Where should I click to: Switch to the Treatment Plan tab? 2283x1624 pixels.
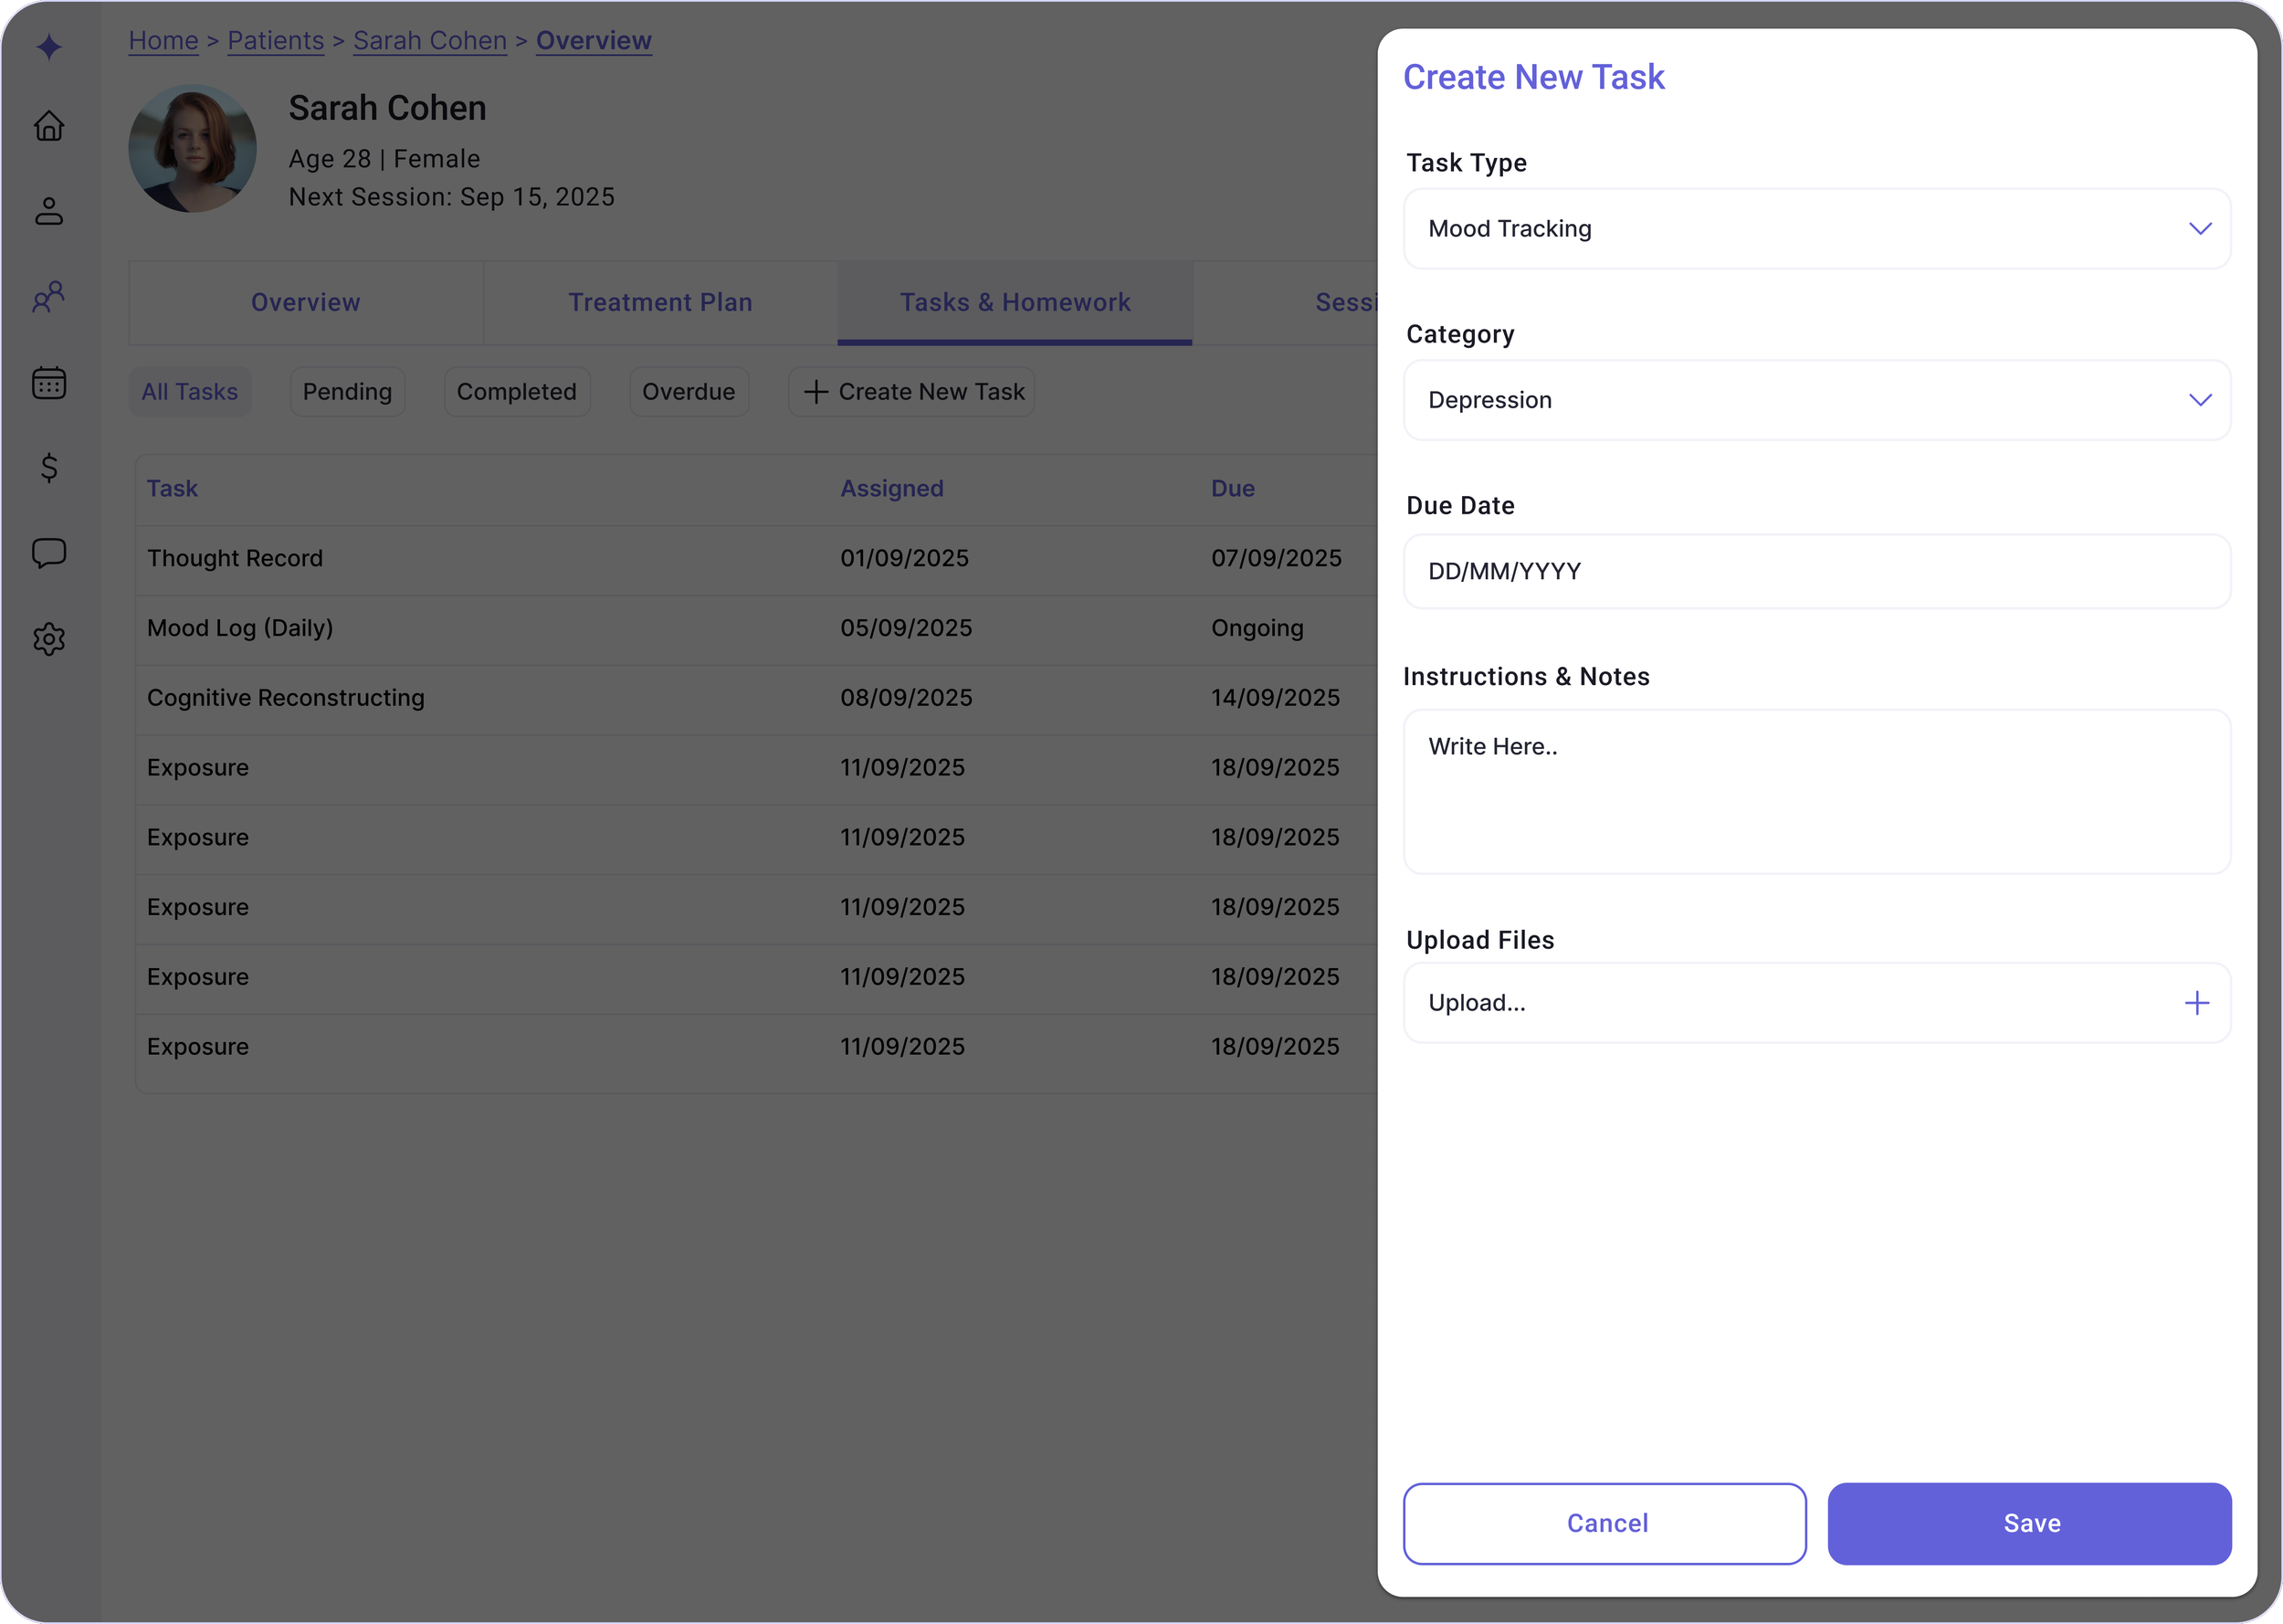click(x=659, y=302)
